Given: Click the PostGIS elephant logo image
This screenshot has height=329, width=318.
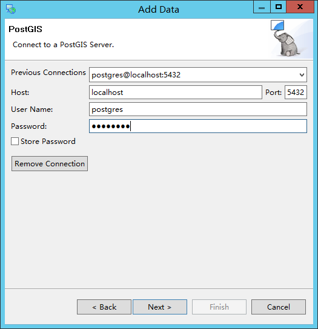Looking at the screenshot, I should (x=287, y=44).
